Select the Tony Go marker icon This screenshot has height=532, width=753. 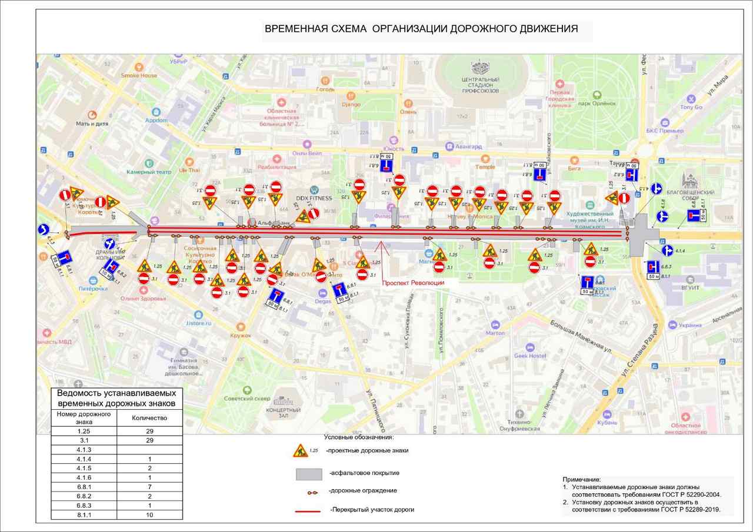691,99
